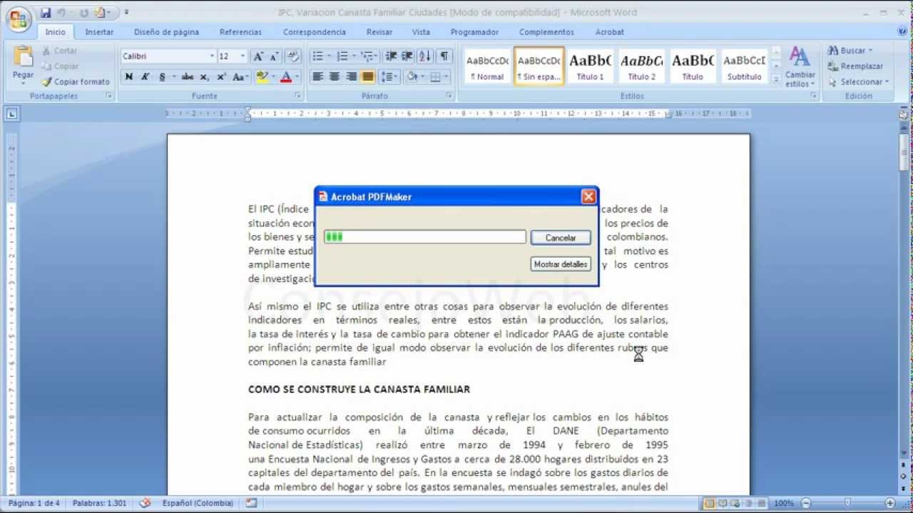Open the Correspondencia tab
This screenshot has height=513, width=913.
314,32
